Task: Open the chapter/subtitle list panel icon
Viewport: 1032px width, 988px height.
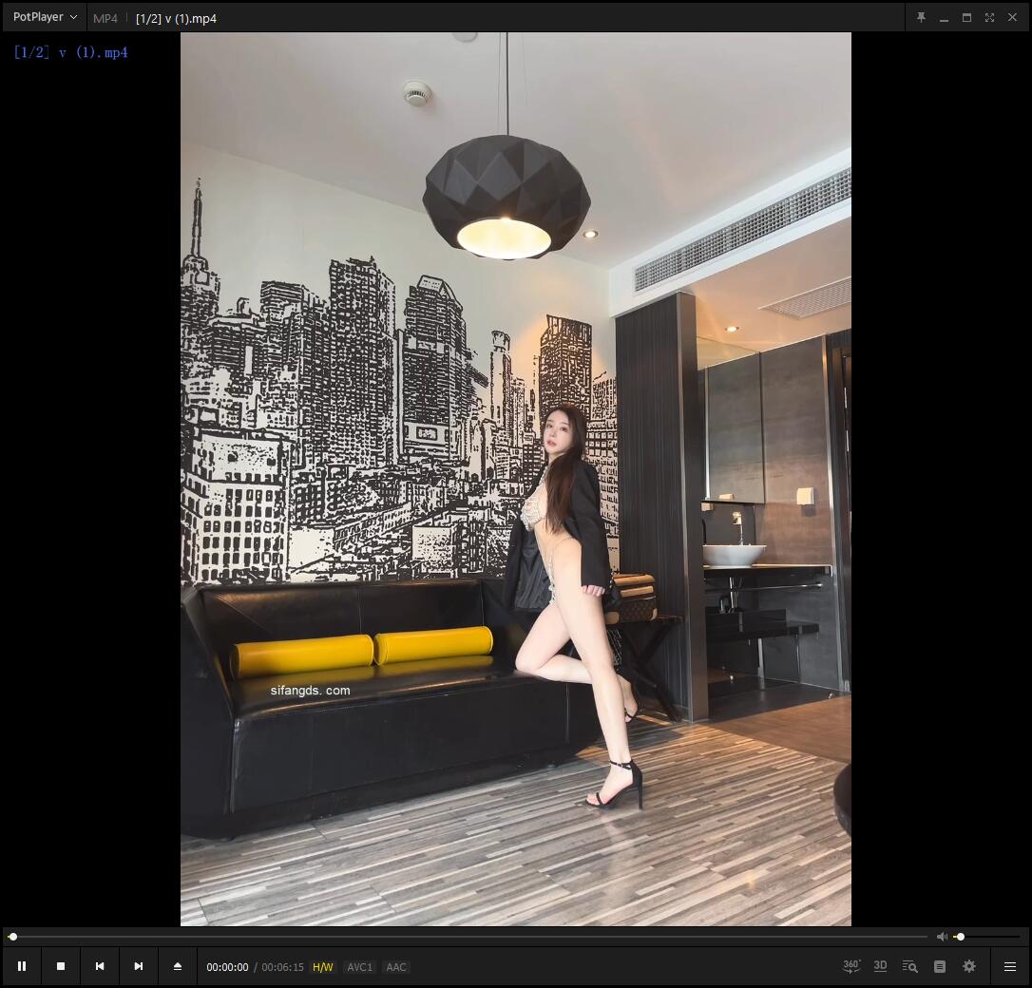Action: (940, 966)
